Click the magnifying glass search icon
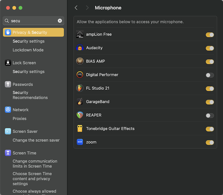 (7, 21)
